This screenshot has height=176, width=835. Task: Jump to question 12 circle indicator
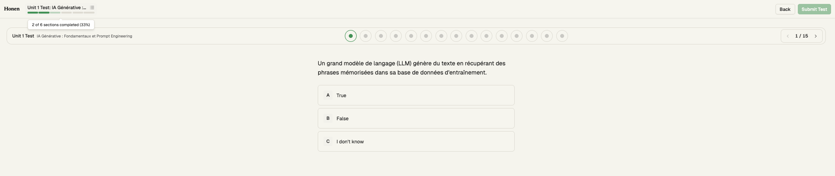click(x=516, y=36)
